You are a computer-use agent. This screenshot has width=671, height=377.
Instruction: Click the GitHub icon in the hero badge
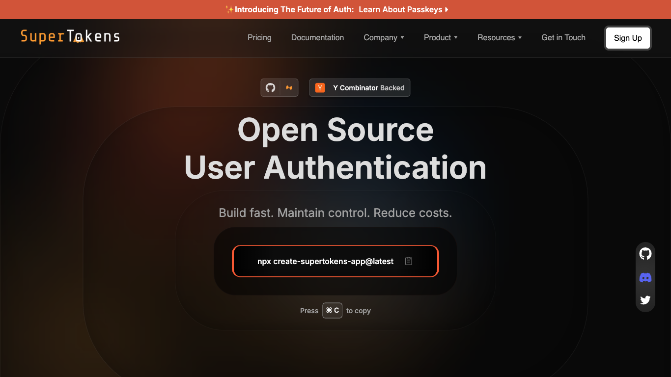[x=270, y=88]
